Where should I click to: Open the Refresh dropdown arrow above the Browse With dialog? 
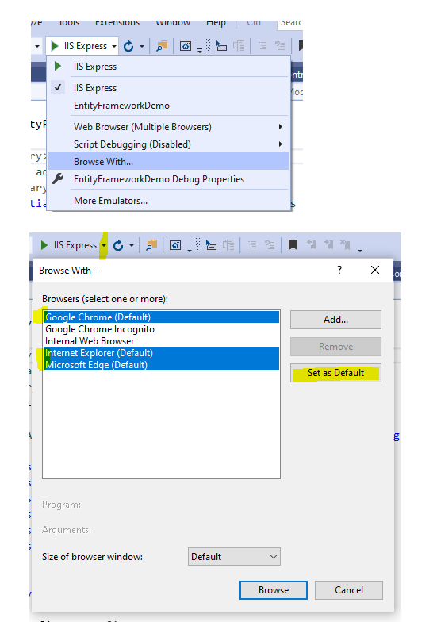132,245
